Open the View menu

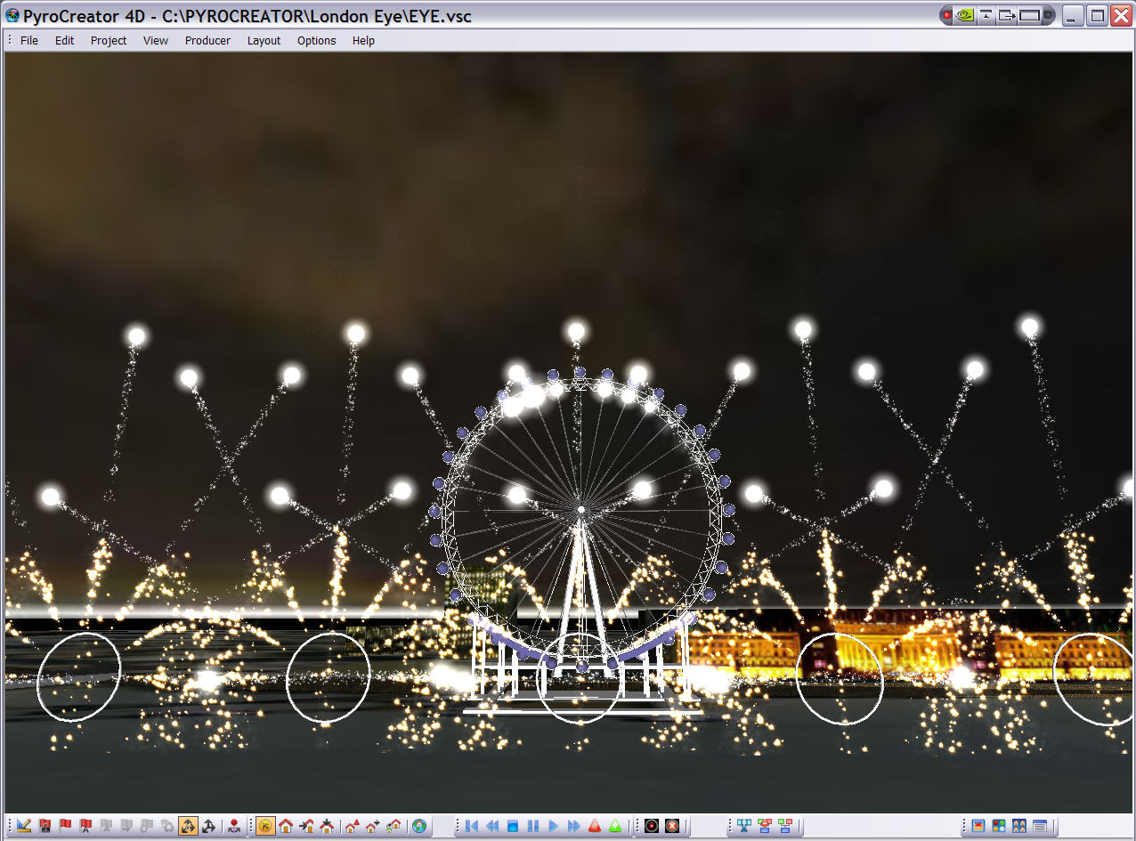[x=156, y=40]
